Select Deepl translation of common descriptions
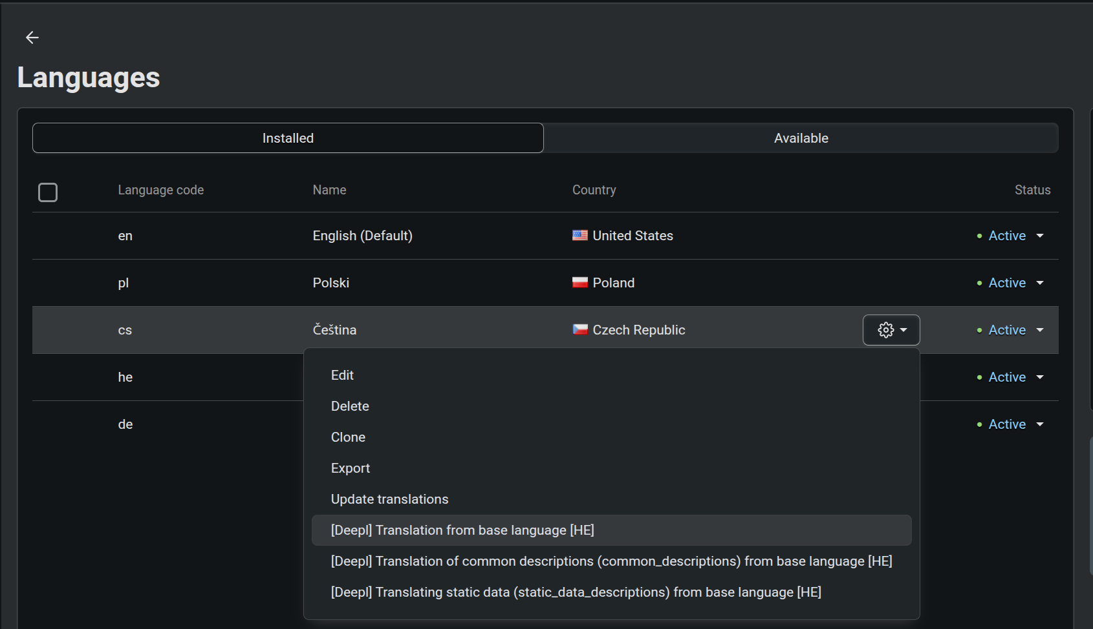 pos(611,561)
